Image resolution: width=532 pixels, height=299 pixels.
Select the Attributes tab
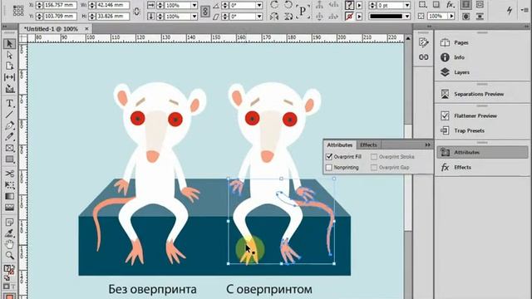click(x=340, y=145)
